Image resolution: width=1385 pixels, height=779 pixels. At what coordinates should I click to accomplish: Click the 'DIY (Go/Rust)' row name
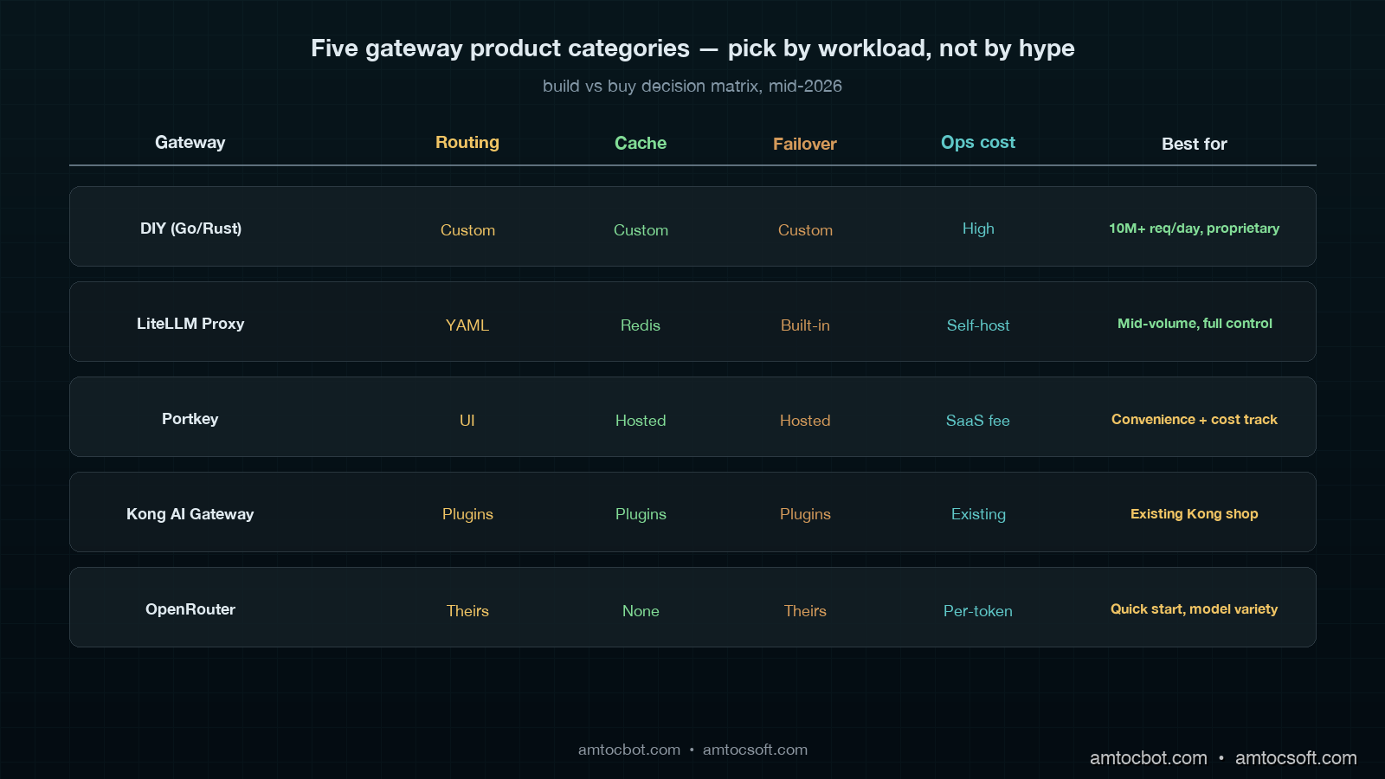point(190,229)
